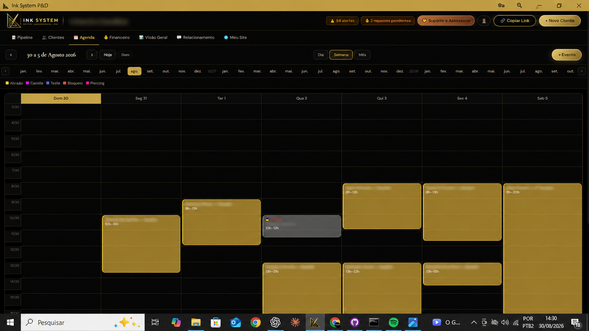The image size is (589, 331).
Task: Open the Claude starburst icon in the taskbar
Action: click(x=295, y=322)
